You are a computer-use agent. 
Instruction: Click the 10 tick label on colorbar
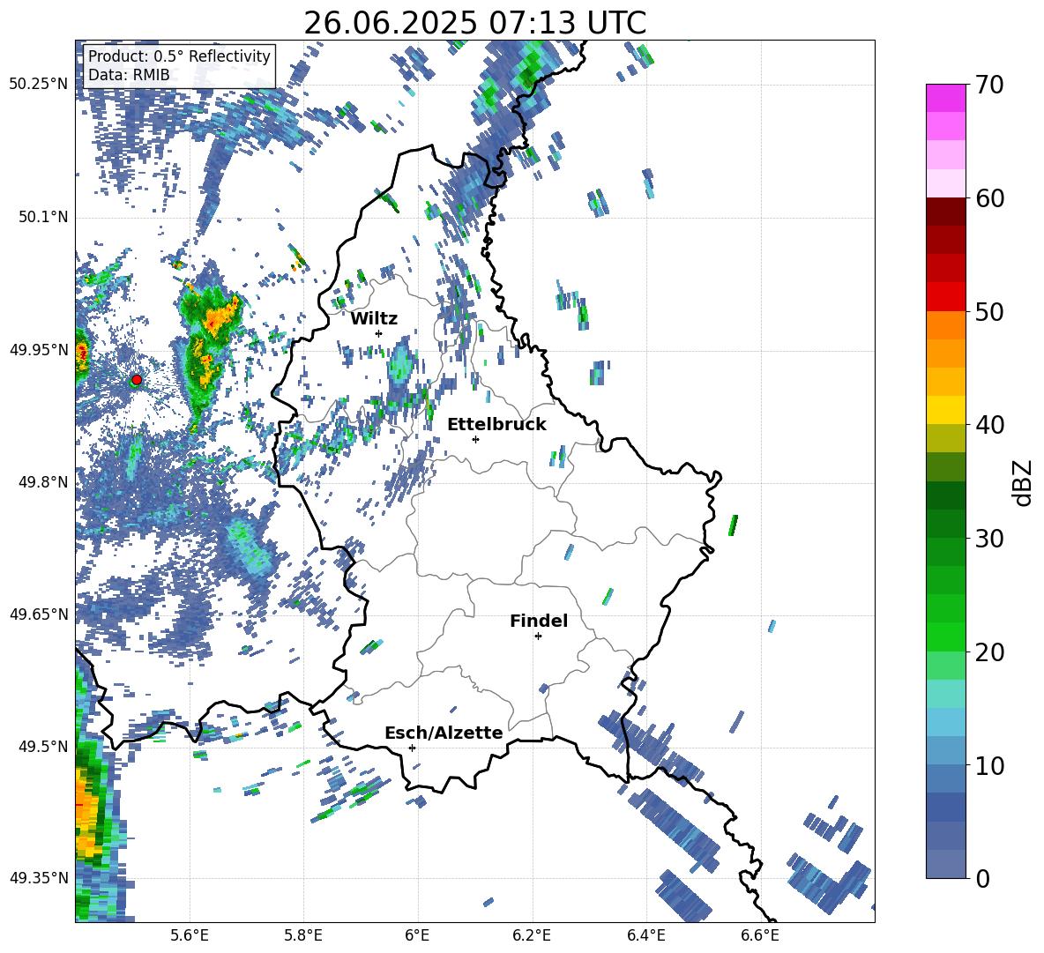tap(989, 766)
